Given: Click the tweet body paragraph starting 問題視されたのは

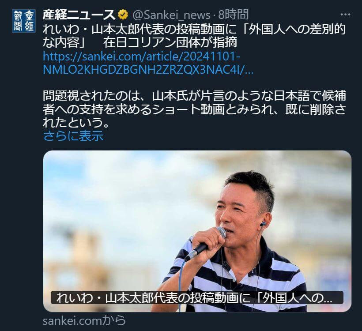Looking at the screenshot, I should 194,109.
